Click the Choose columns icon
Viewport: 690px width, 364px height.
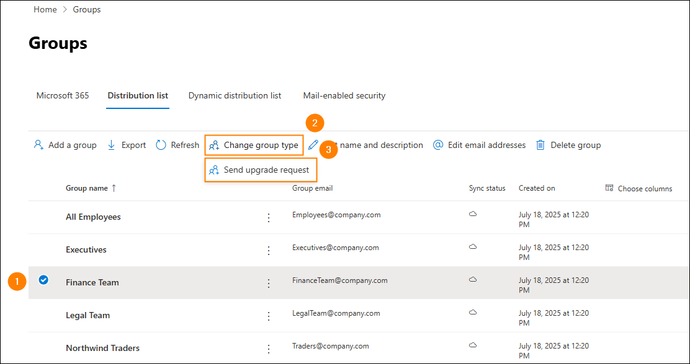tap(609, 188)
